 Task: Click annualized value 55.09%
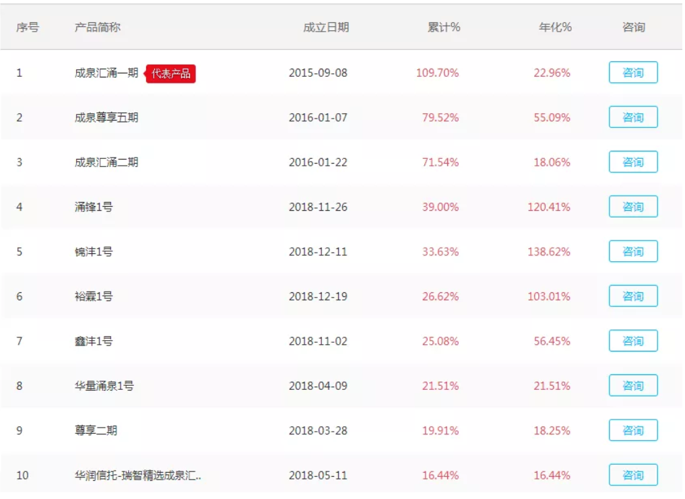point(552,118)
